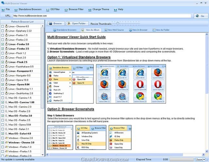Click the Linux penguin icon beside Chrome 4.0
Viewport: 209px width, 162px height.
(6, 26)
